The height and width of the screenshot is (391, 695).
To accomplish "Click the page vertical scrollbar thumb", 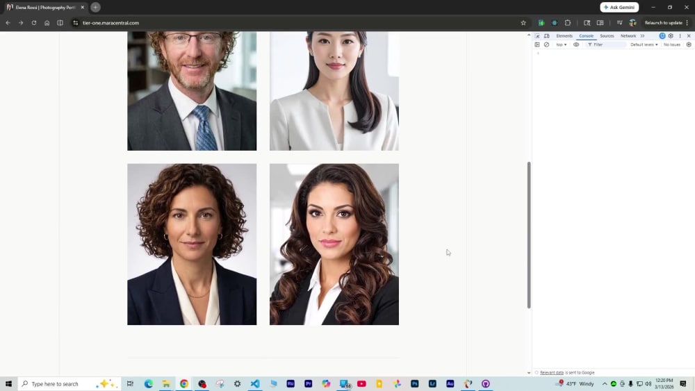I will coord(529,235).
